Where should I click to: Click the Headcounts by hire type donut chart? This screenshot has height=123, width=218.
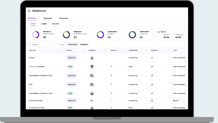pos(132,35)
